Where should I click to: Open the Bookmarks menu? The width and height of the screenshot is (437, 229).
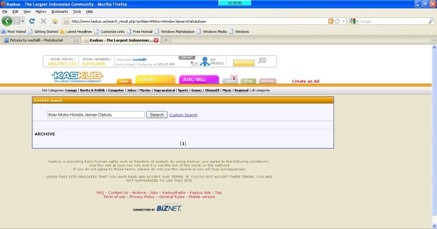click(x=59, y=12)
